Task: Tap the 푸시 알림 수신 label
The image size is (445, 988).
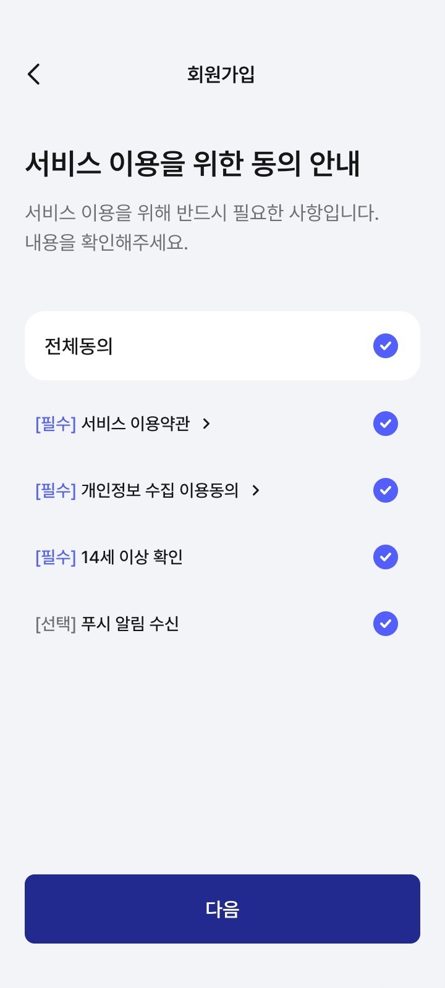Action: (130, 624)
